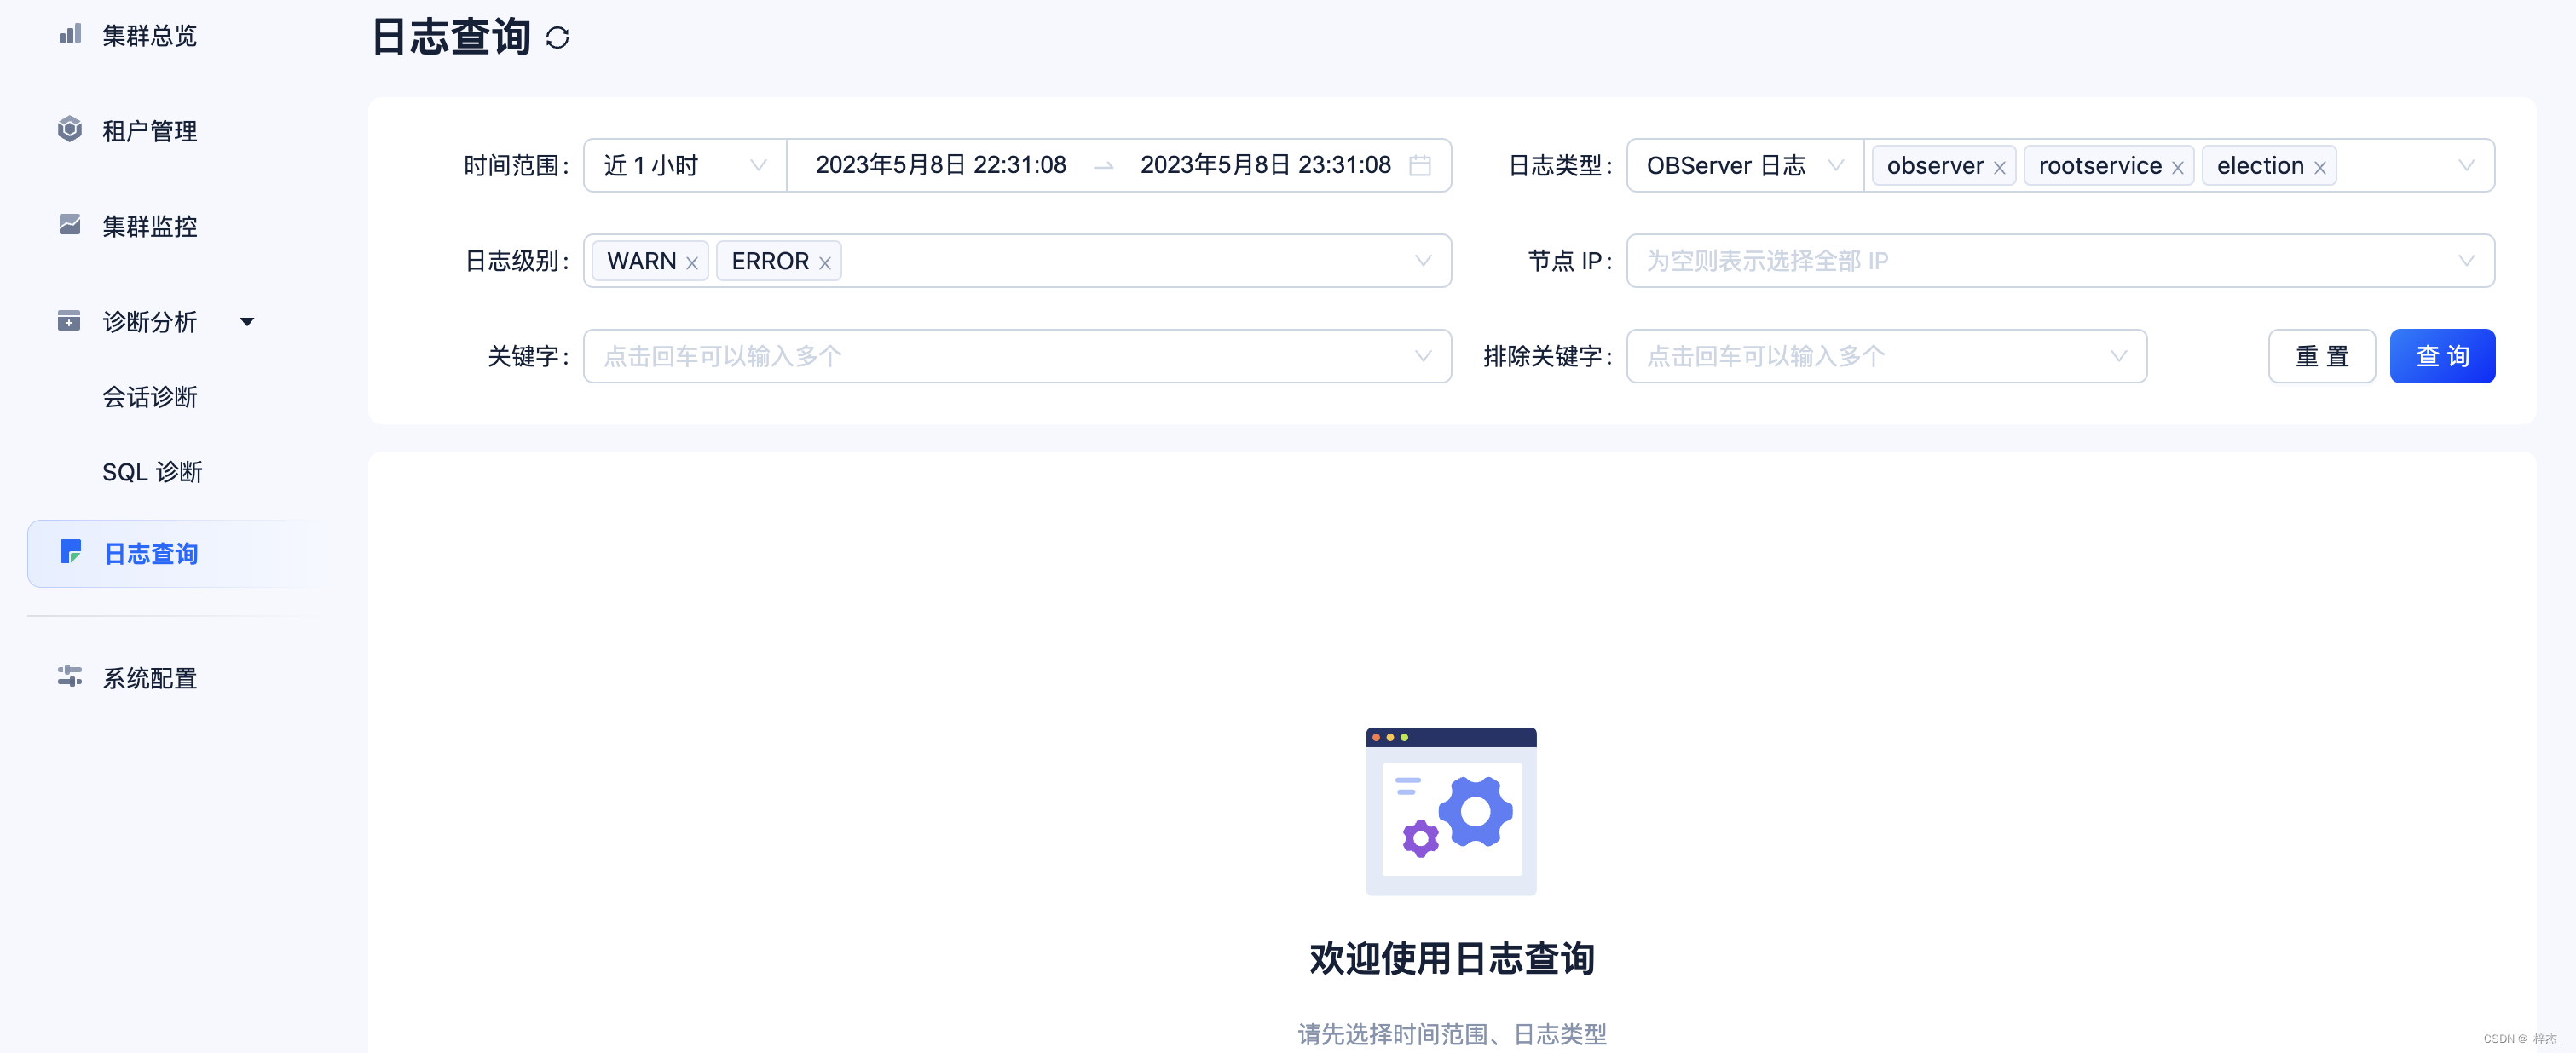Open the OBServer 日志 type dropdown
Image resolution: width=2576 pixels, height=1053 pixels.
point(1744,164)
